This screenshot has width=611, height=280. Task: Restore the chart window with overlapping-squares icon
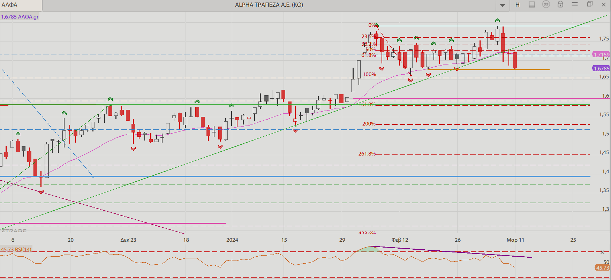point(590,4)
